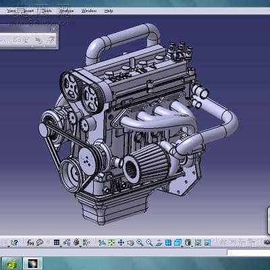Click the Shading view mode icon
The image size is (270, 270).
tap(188, 242)
